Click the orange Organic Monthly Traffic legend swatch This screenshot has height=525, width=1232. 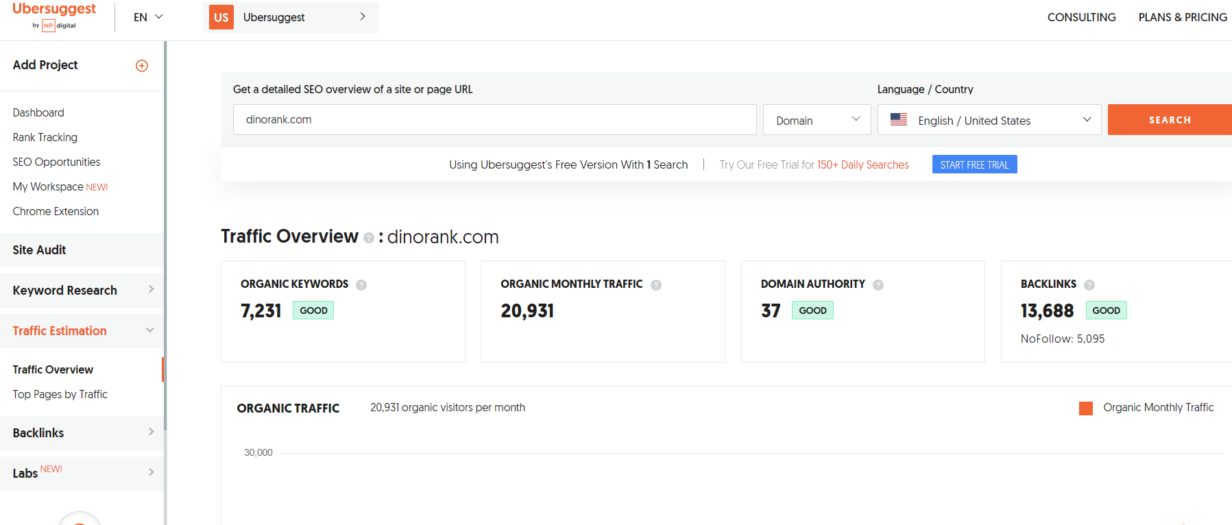click(x=1086, y=408)
